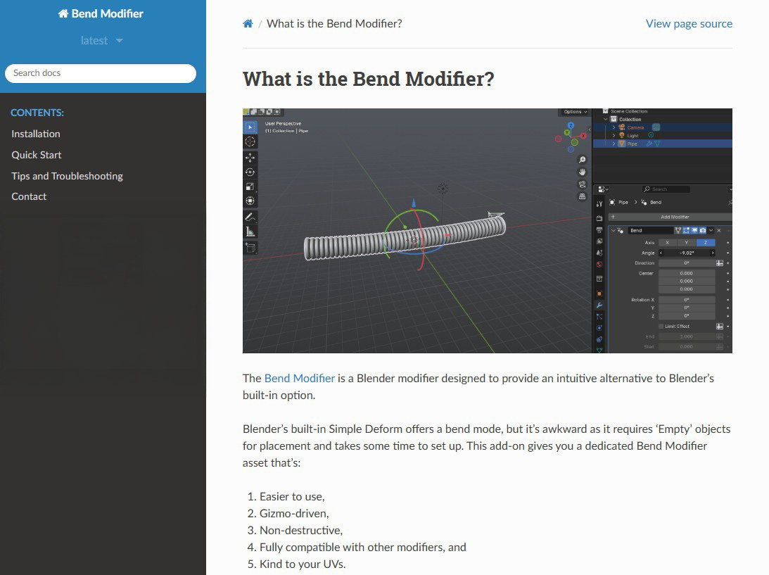Click the Rotation X slider field
Screen dimensions: 769x575
point(687,300)
